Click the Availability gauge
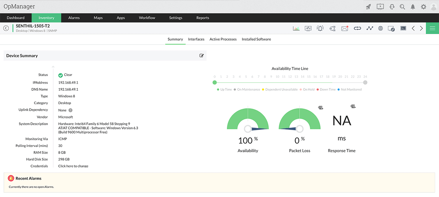 [248, 119]
